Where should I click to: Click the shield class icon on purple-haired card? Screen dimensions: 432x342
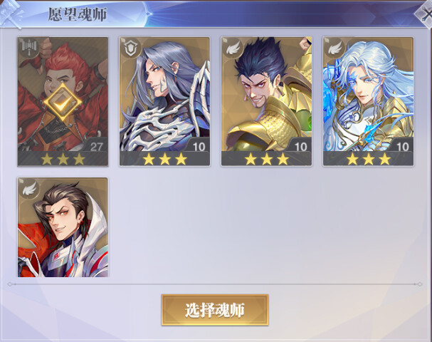point(130,48)
